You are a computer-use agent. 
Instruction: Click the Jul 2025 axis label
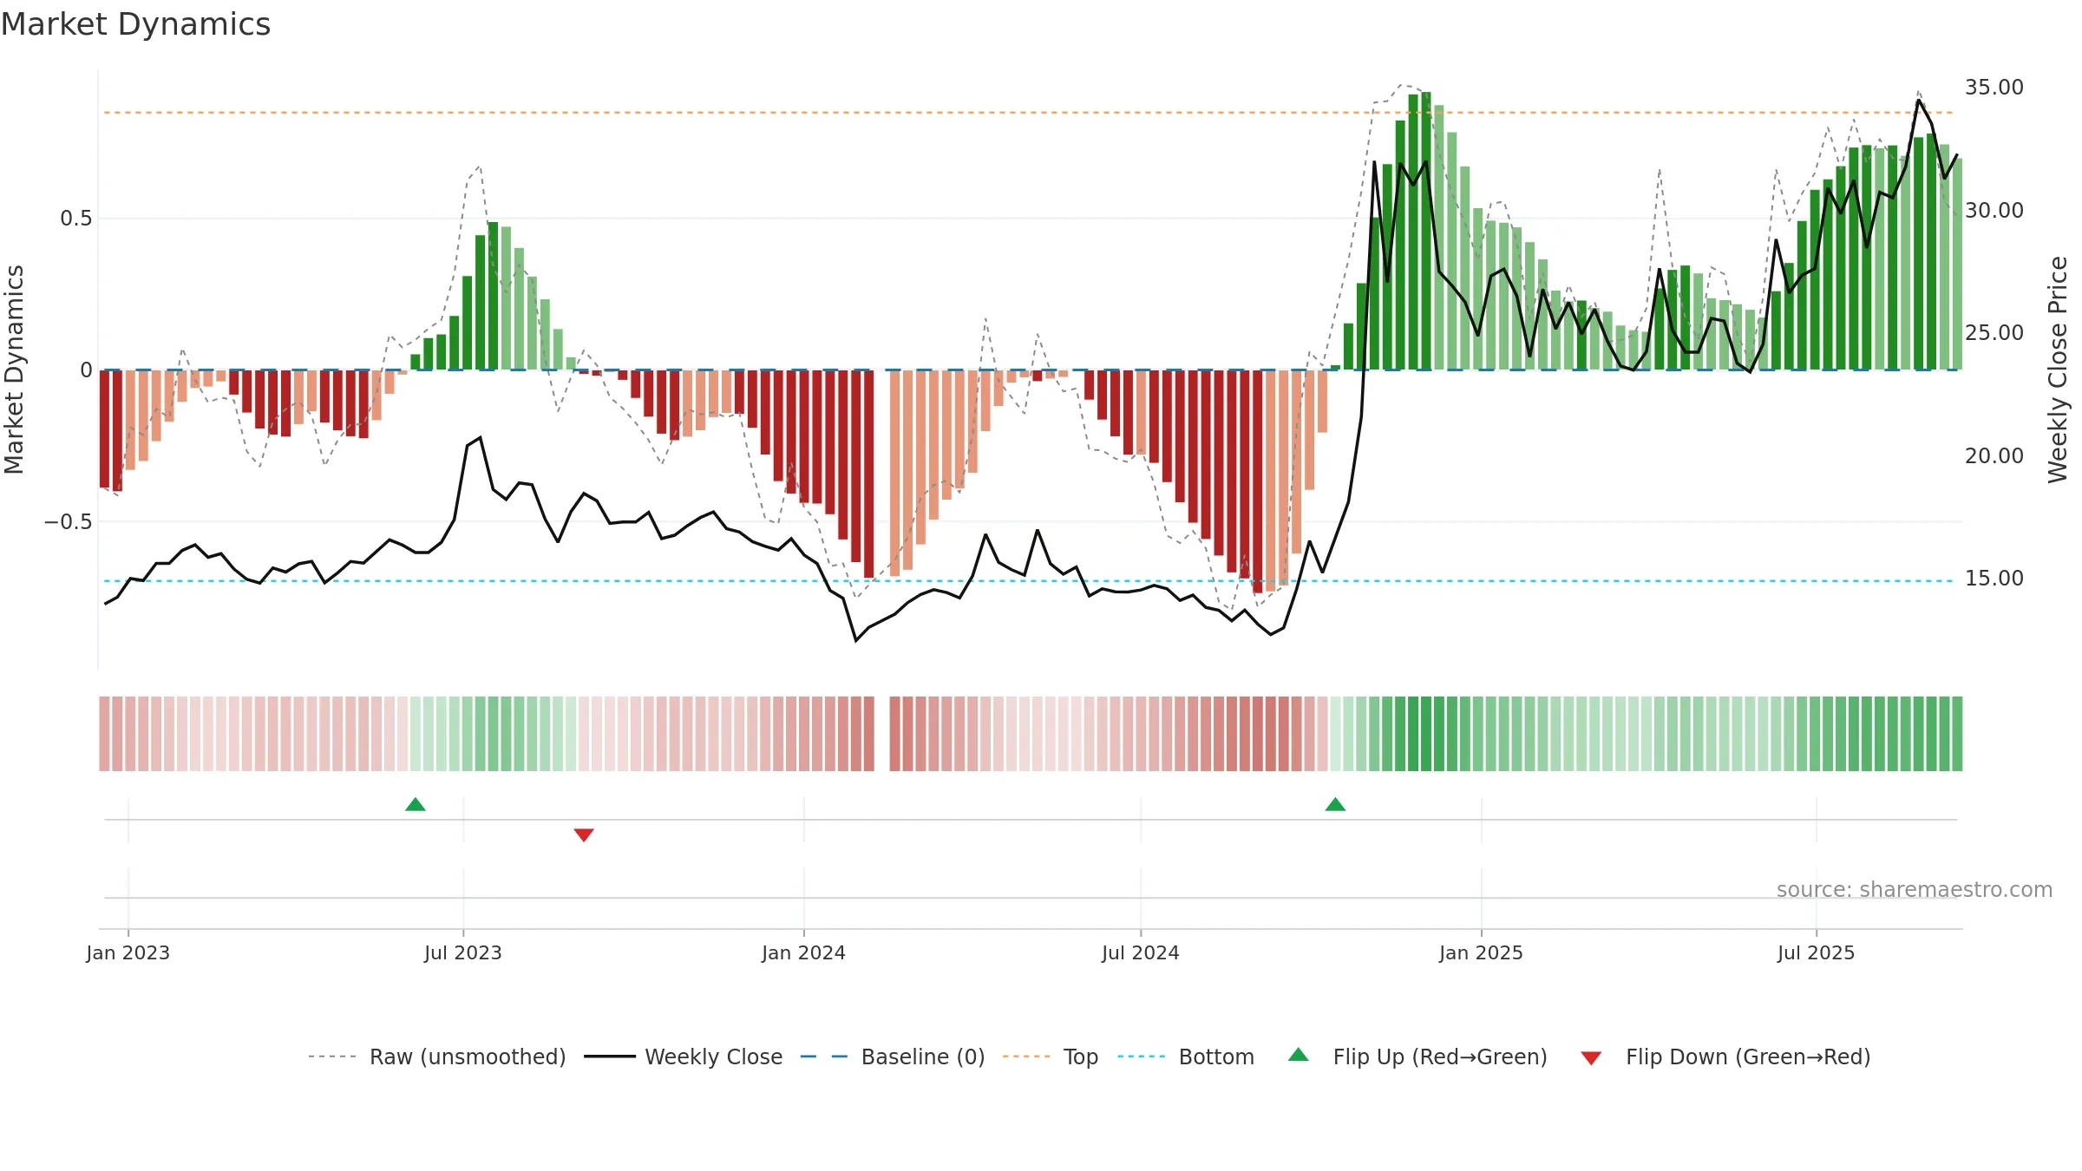pos(1817,952)
